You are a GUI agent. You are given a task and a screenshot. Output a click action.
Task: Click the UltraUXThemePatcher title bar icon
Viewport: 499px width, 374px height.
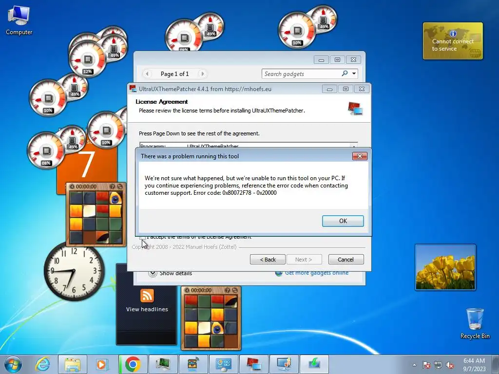133,89
